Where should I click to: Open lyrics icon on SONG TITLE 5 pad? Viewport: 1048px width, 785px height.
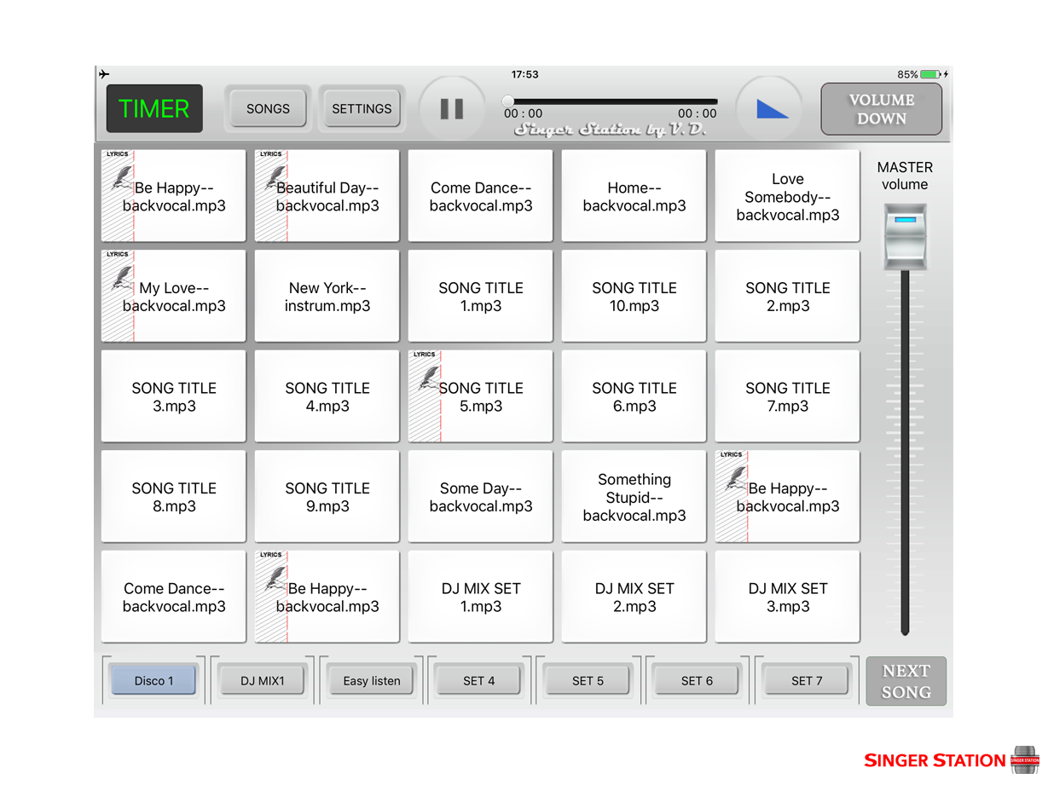(x=426, y=376)
